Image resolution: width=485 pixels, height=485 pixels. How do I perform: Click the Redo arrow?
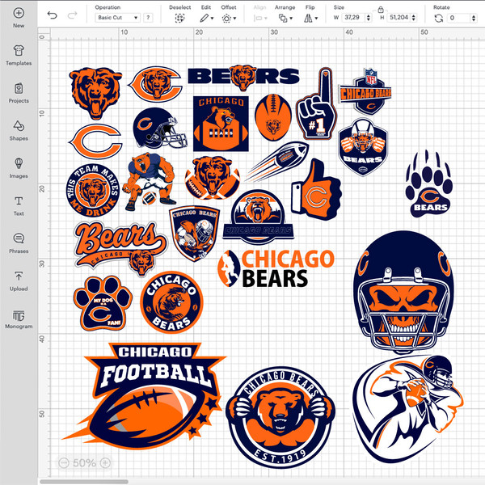pyautogui.click(x=73, y=15)
